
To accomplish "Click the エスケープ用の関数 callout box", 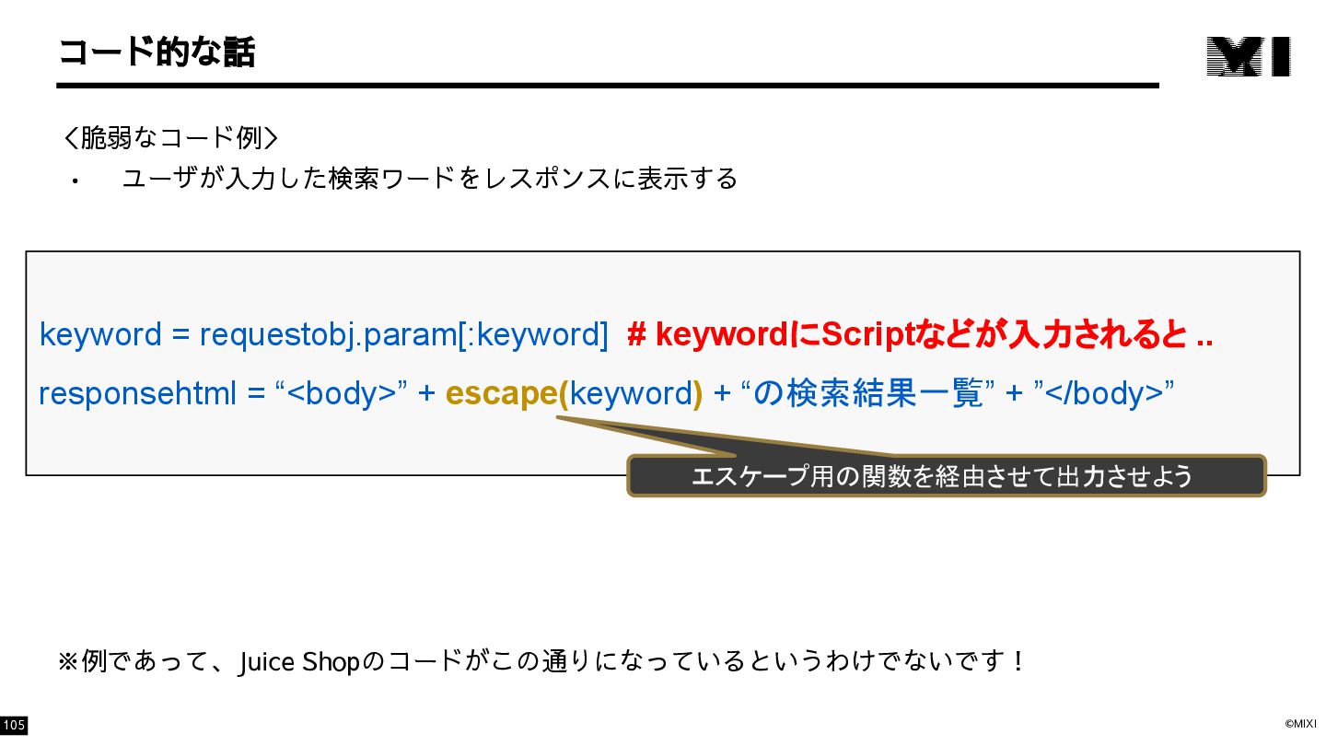I will pos(947,476).
